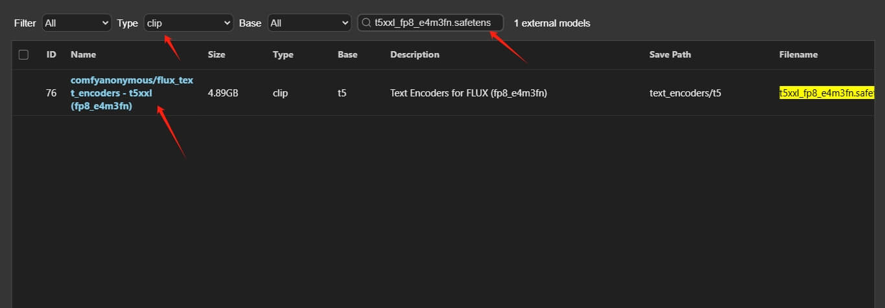Sort by the Type column header
Image resolution: width=885 pixels, height=308 pixels.
click(283, 54)
